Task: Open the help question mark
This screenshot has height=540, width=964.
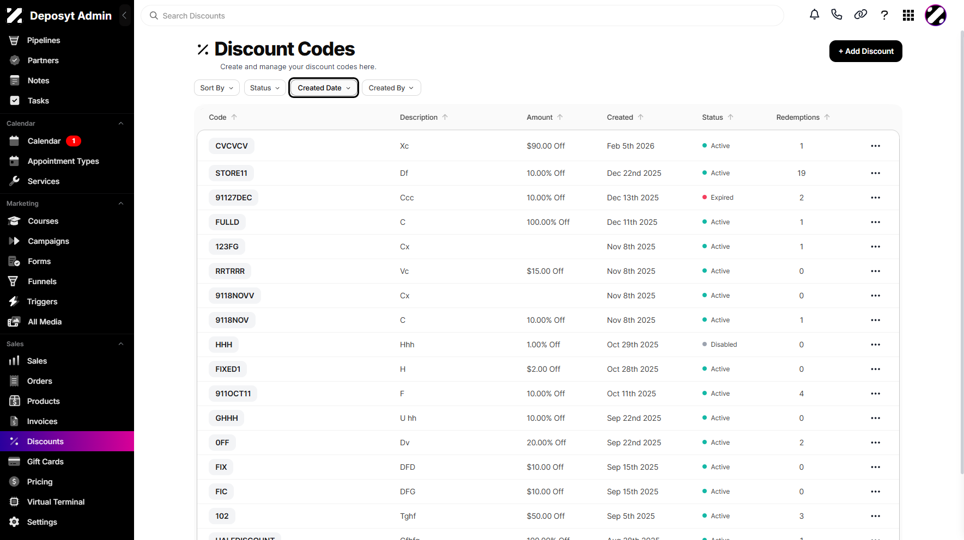Action: coord(884,15)
